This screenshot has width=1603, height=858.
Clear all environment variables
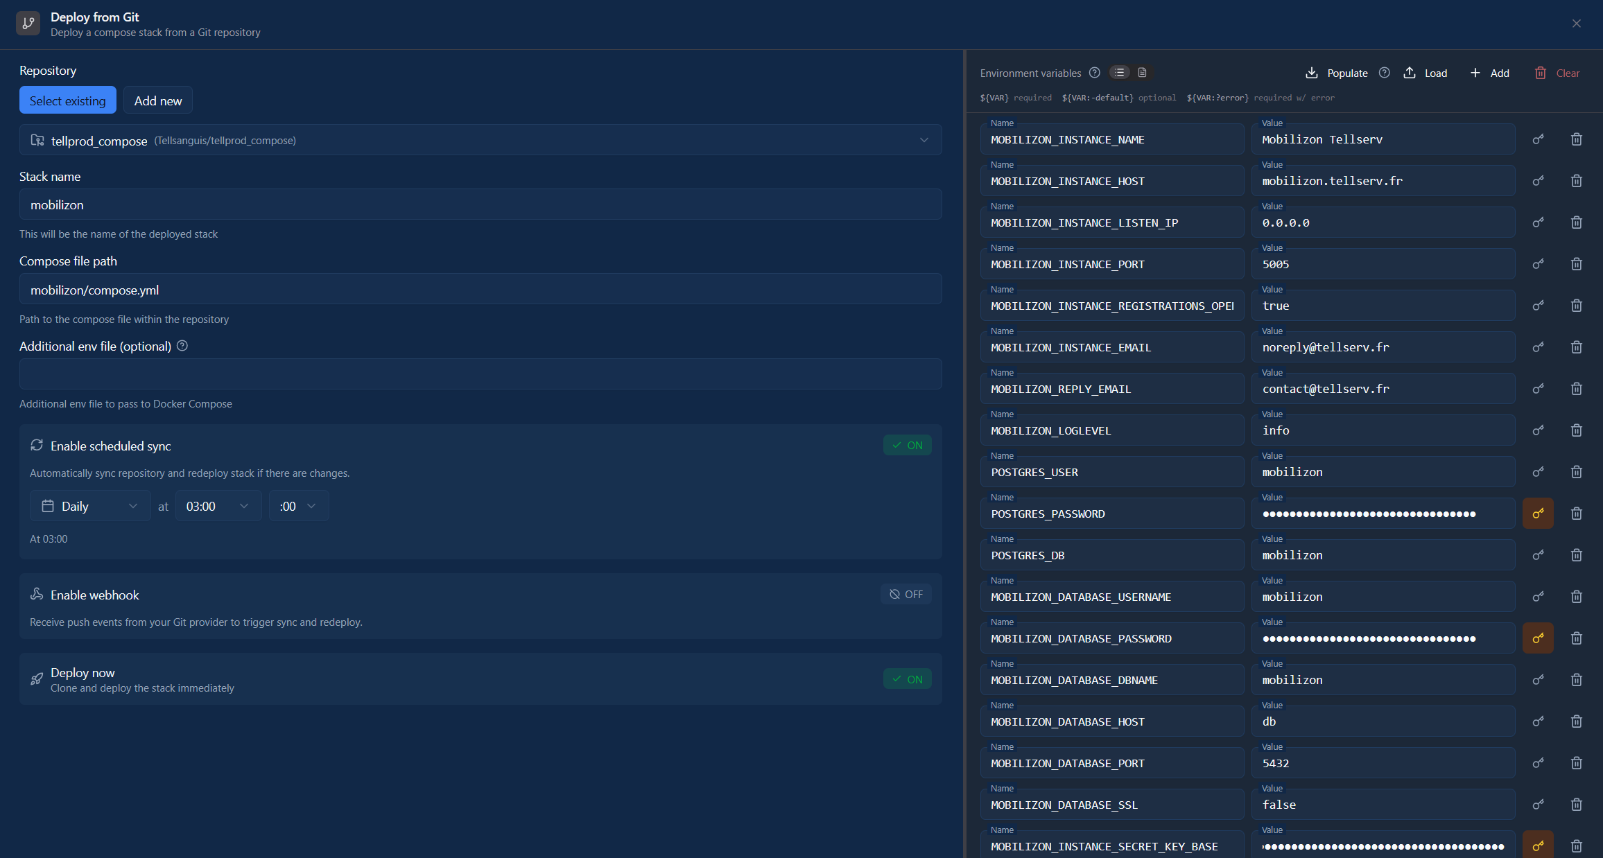pos(1557,73)
